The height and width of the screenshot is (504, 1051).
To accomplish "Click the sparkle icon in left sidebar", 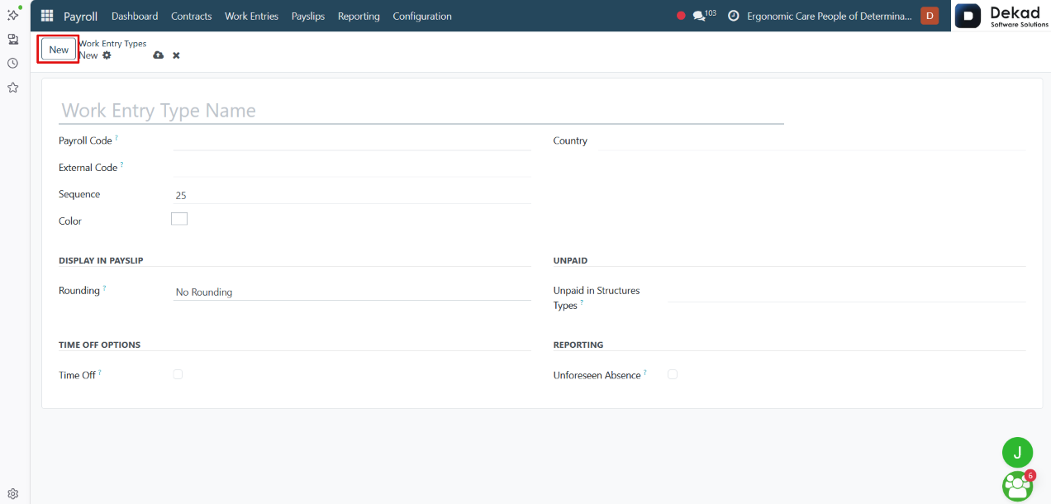I will tap(13, 15).
